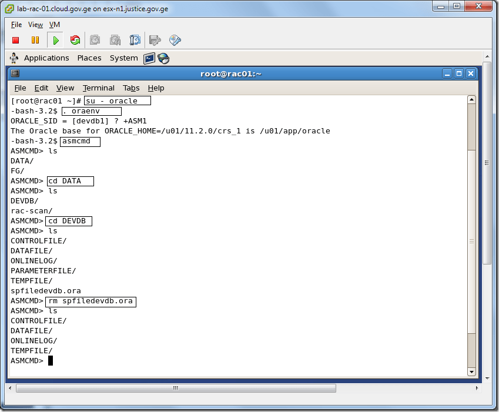The width and height of the screenshot is (499, 412).
Task: Open the snapshot manager icon
Action: (x=135, y=41)
